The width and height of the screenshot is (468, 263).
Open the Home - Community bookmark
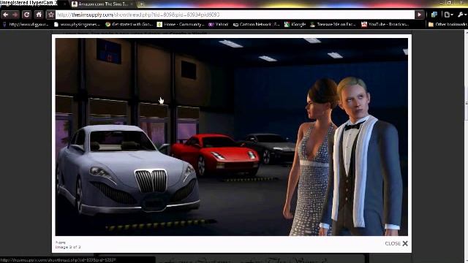[x=181, y=24]
